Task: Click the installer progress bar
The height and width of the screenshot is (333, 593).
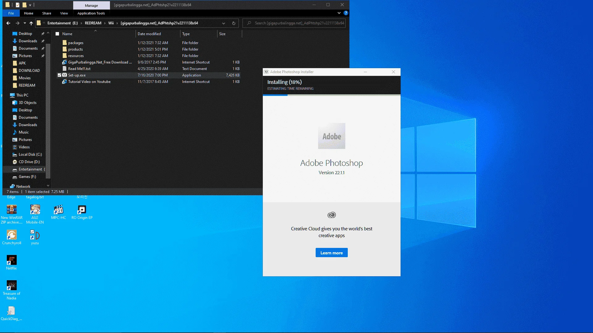Action: click(x=331, y=95)
